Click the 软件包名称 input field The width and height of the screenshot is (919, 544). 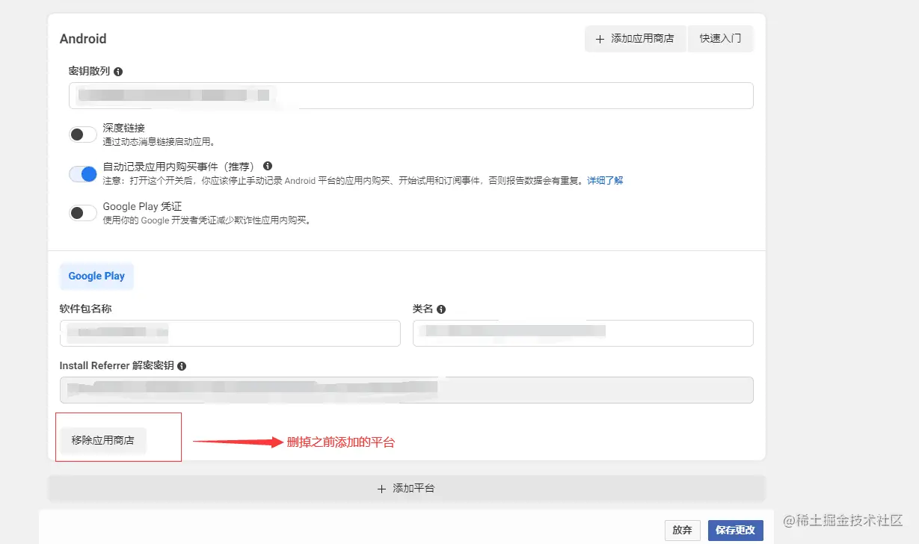[230, 333]
